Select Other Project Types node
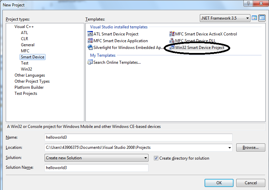 (32, 81)
